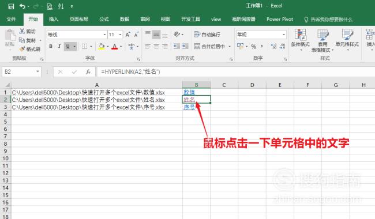Increase decimal places
This screenshot has width=375, height=219.
pyautogui.click(x=273, y=46)
